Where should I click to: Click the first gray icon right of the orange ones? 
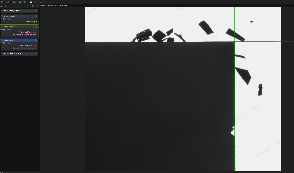tap(14, 2)
